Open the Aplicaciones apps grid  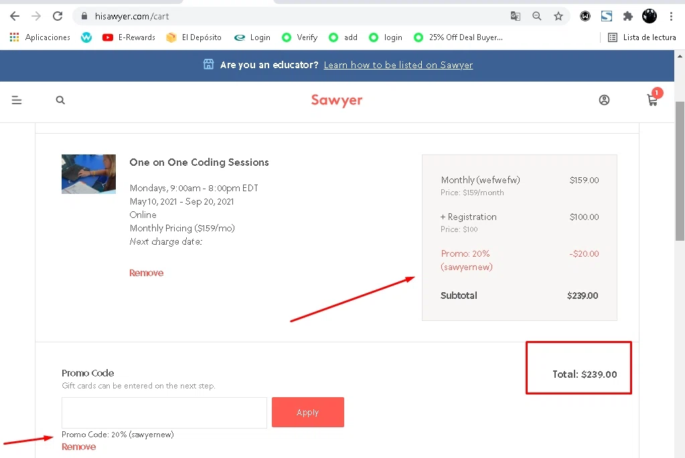(40, 37)
